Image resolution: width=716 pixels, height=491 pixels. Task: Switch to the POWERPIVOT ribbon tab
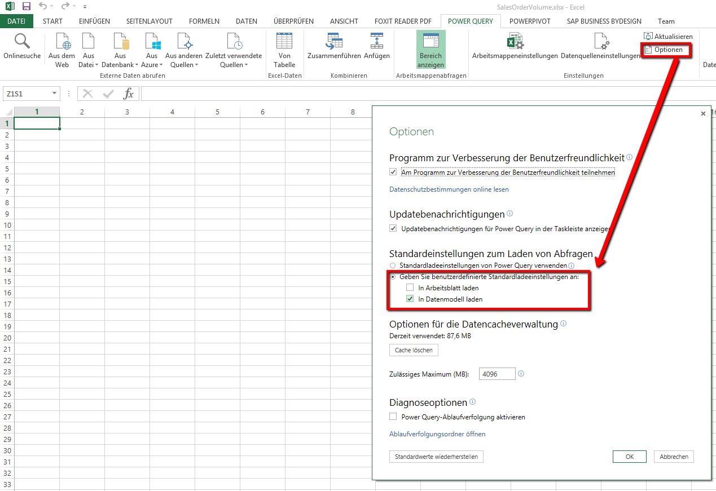(x=530, y=21)
